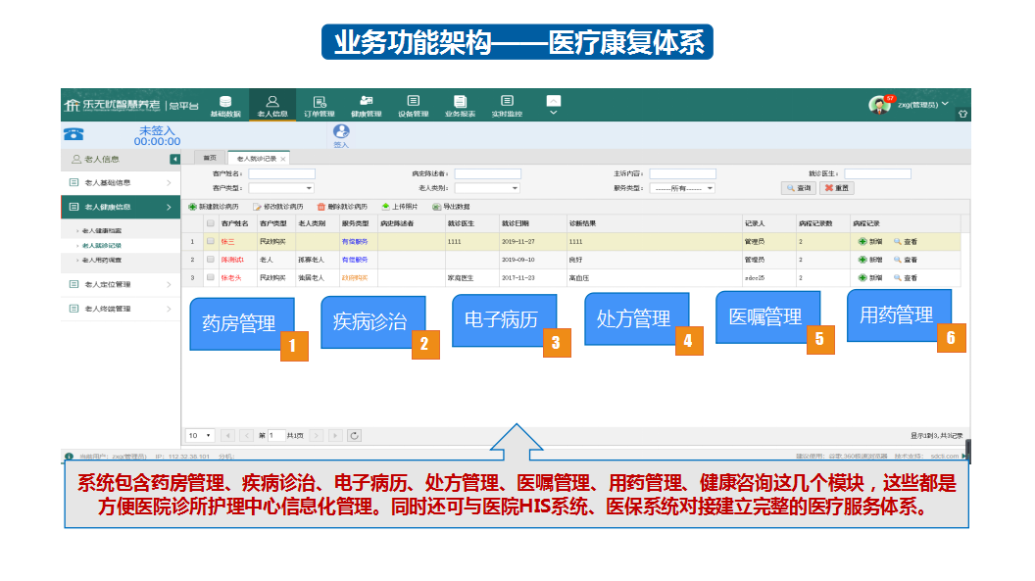Open 老人就诊记录 in sidebar
Viewport: 1035px width, 581px height.
[x=102, y=245]
